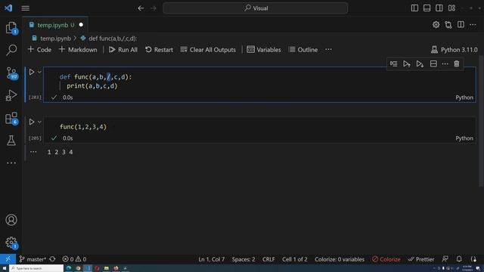Click Prettier status bar item
Image resolution: width=484 pixels, height=272 pixels.
pyautogui.click(x=420, y=259)
